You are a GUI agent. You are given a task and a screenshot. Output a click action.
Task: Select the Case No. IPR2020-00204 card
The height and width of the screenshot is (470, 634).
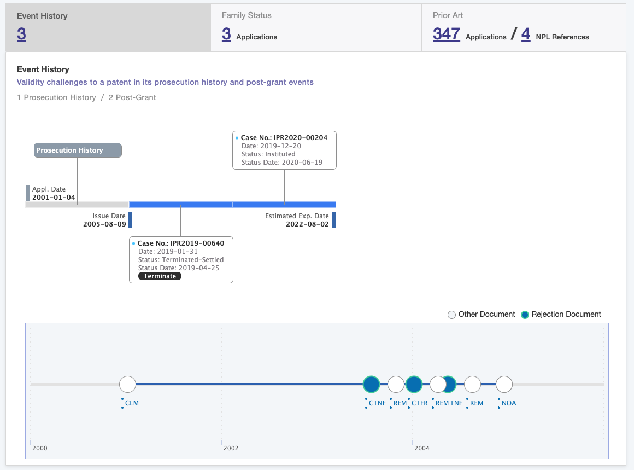pos(284,150)
